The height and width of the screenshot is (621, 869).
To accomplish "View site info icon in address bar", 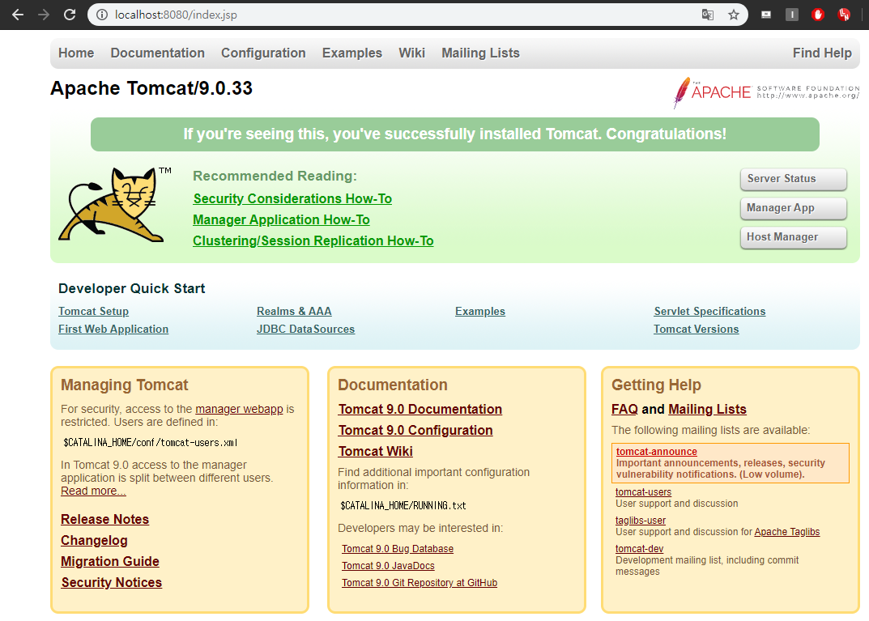I will point(102,15).
